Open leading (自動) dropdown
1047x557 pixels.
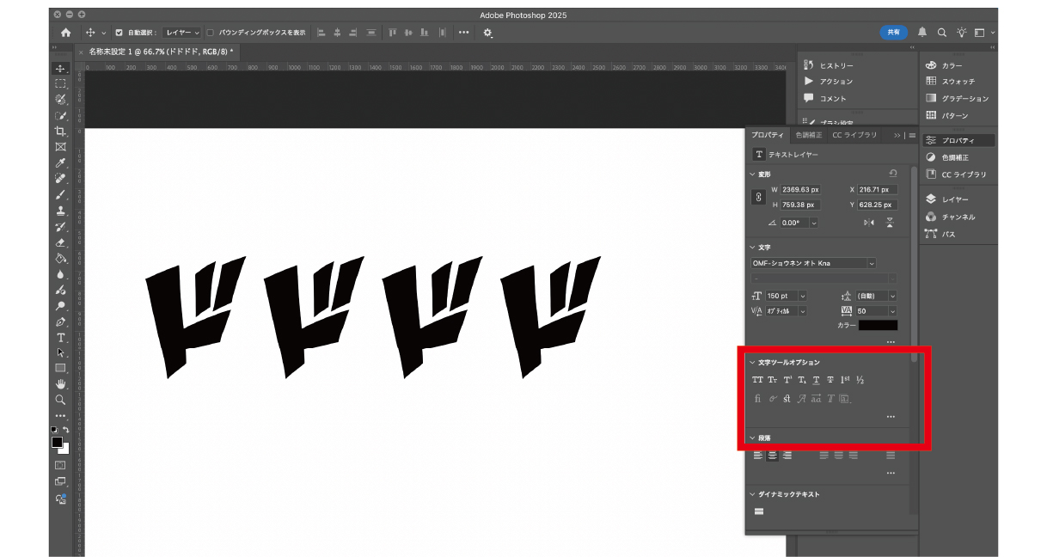pos(892,296)
